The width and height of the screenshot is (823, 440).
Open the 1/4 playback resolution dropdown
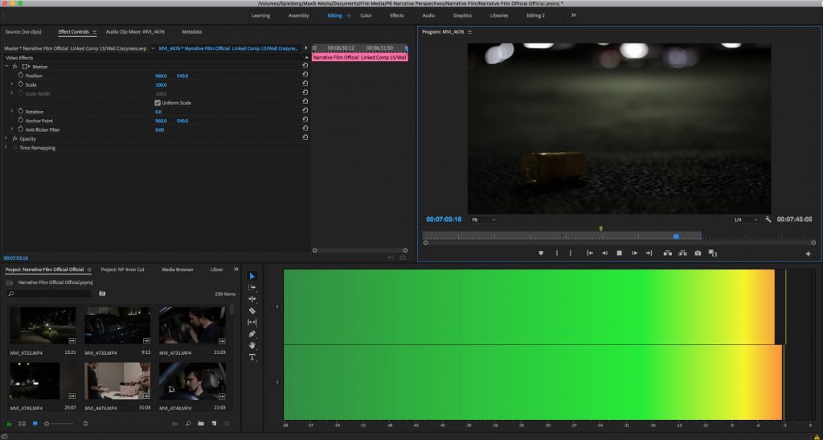pyautogui.click(x=745, y=220)
